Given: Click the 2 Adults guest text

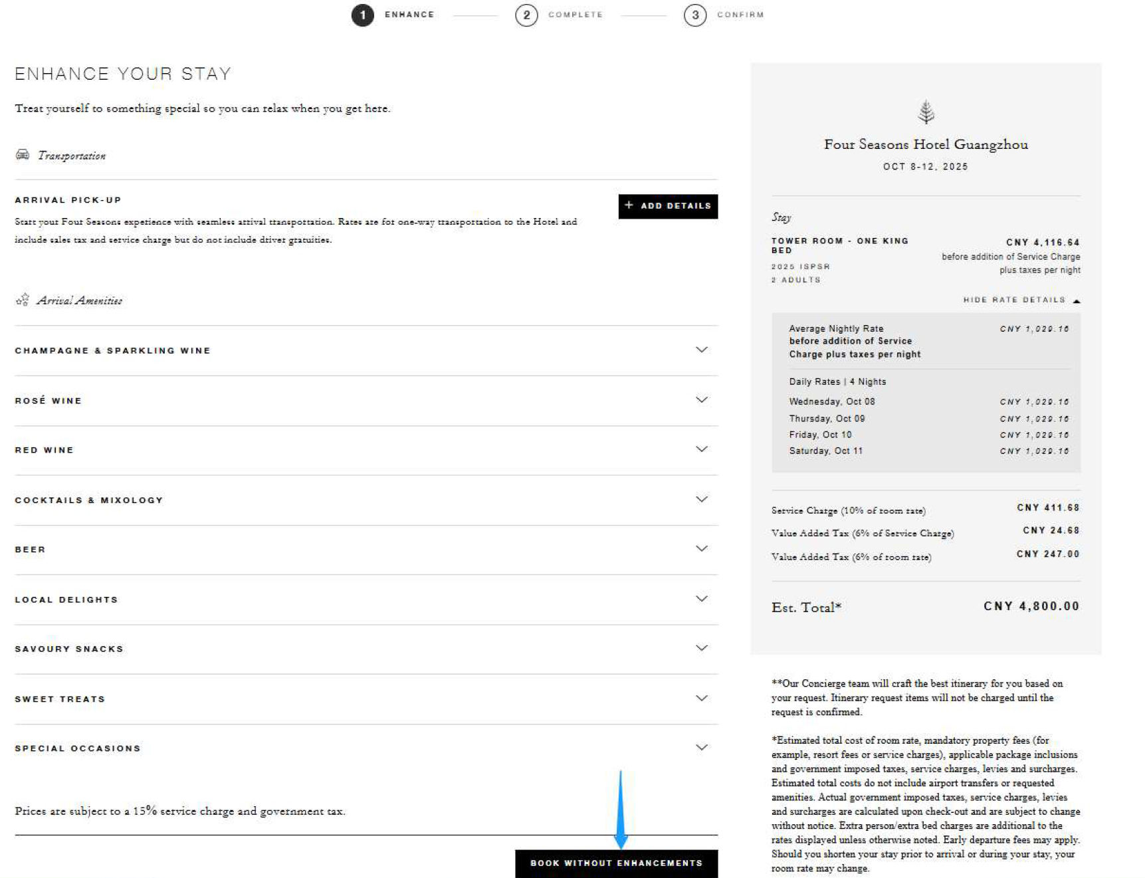Looking at the screenshot, I should tap(796, 280).
